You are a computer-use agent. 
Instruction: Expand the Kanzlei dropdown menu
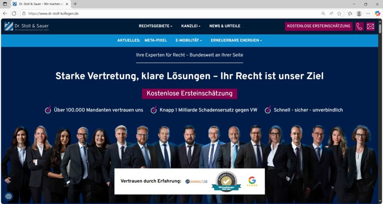tap(191, 26)
